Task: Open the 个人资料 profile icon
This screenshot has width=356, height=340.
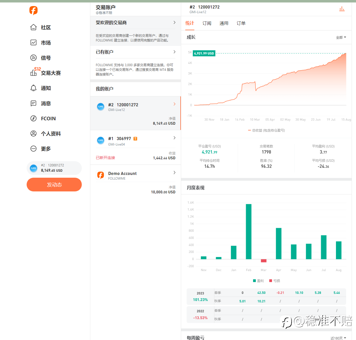Action: point(33,133)
